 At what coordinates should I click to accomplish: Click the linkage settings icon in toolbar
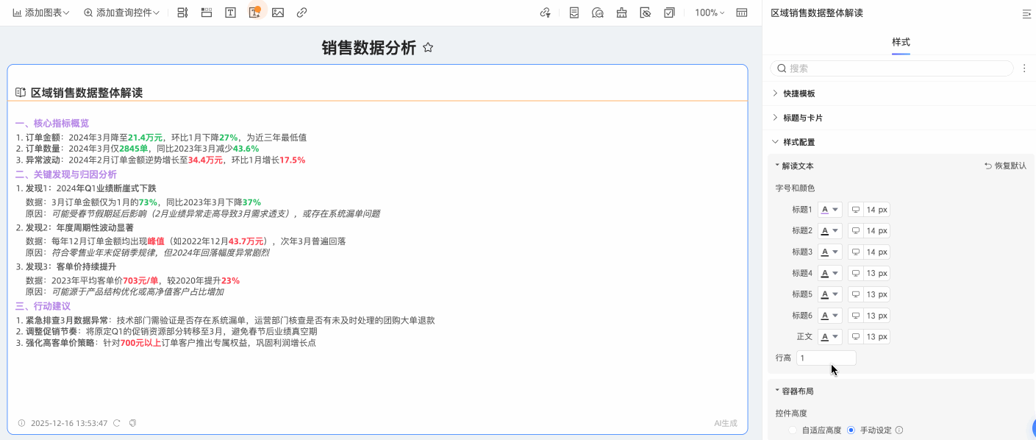coord(545,13)
